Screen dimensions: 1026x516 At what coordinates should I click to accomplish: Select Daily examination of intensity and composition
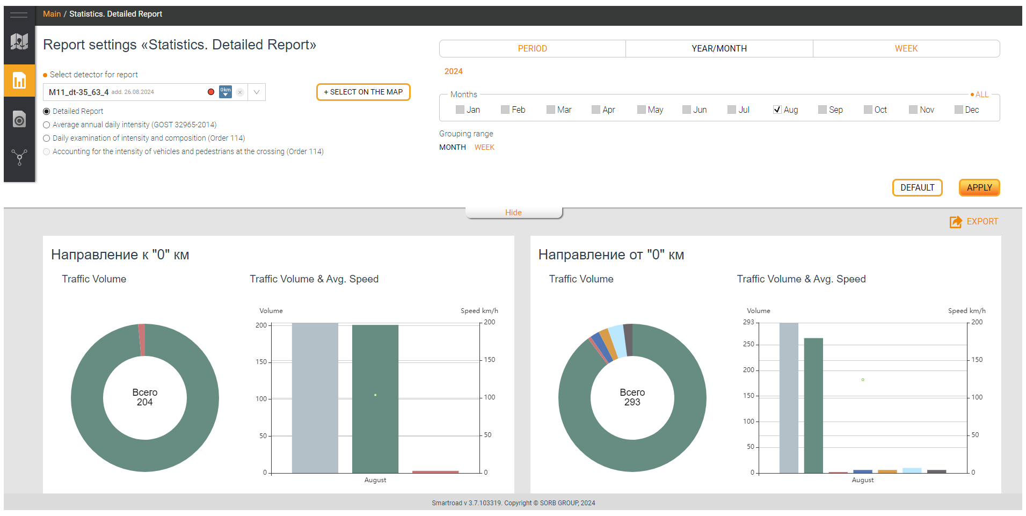47,139
